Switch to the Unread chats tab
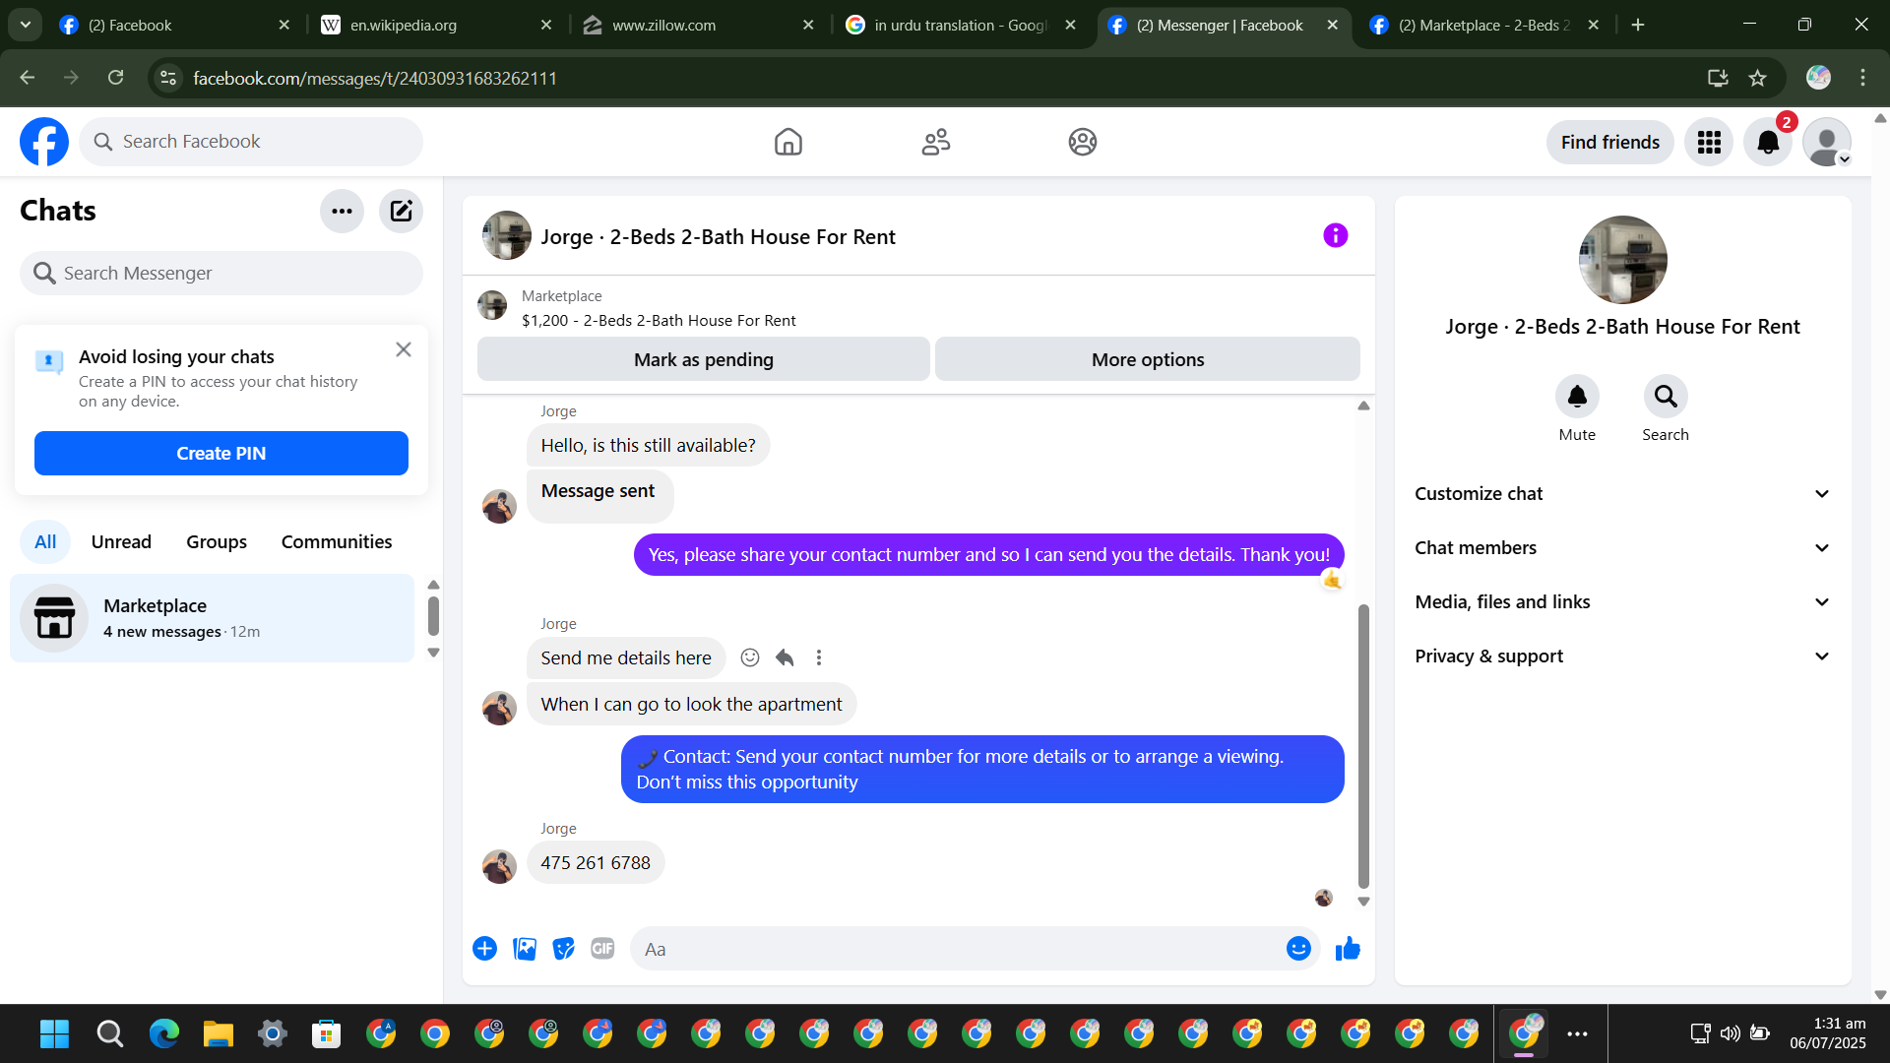 click(121, 542)
